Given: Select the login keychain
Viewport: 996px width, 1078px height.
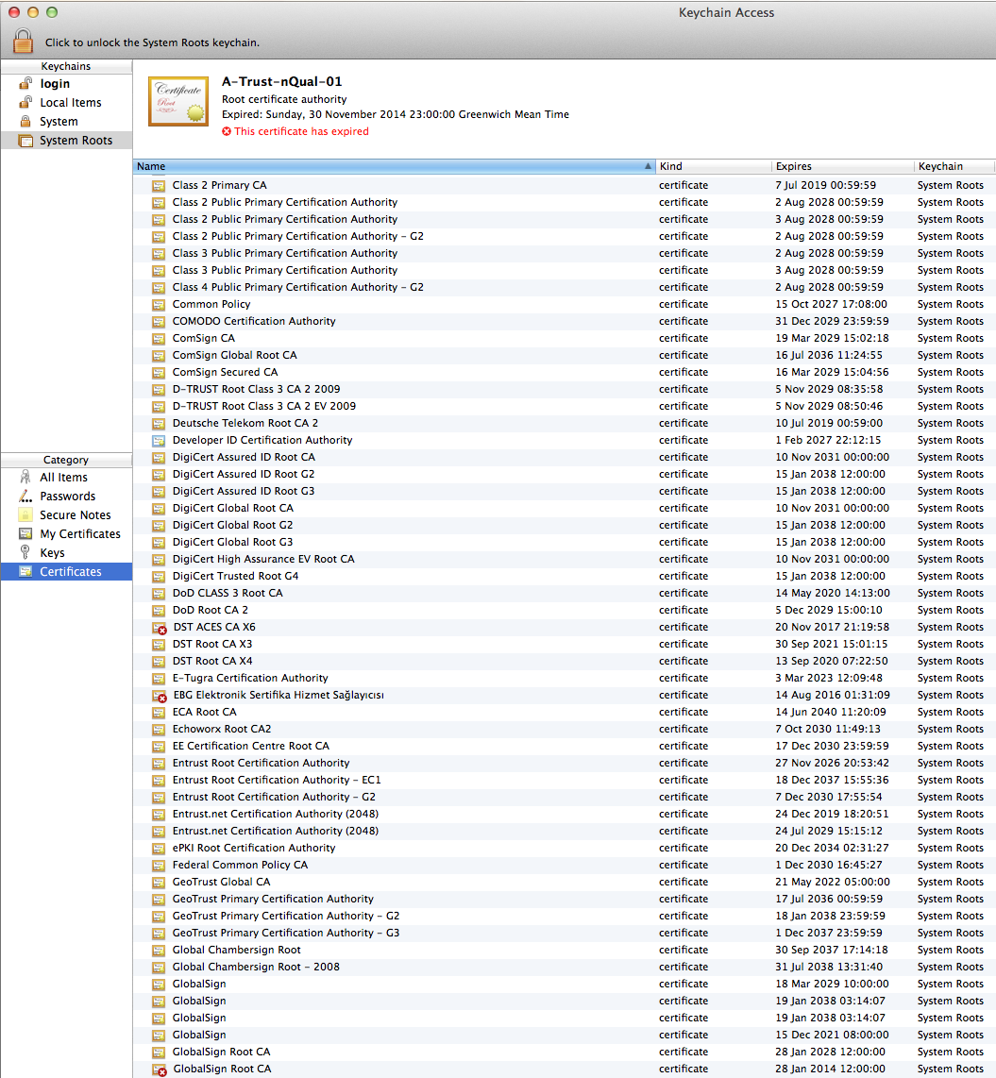Looking at the screenshot, I should [66, 84].
